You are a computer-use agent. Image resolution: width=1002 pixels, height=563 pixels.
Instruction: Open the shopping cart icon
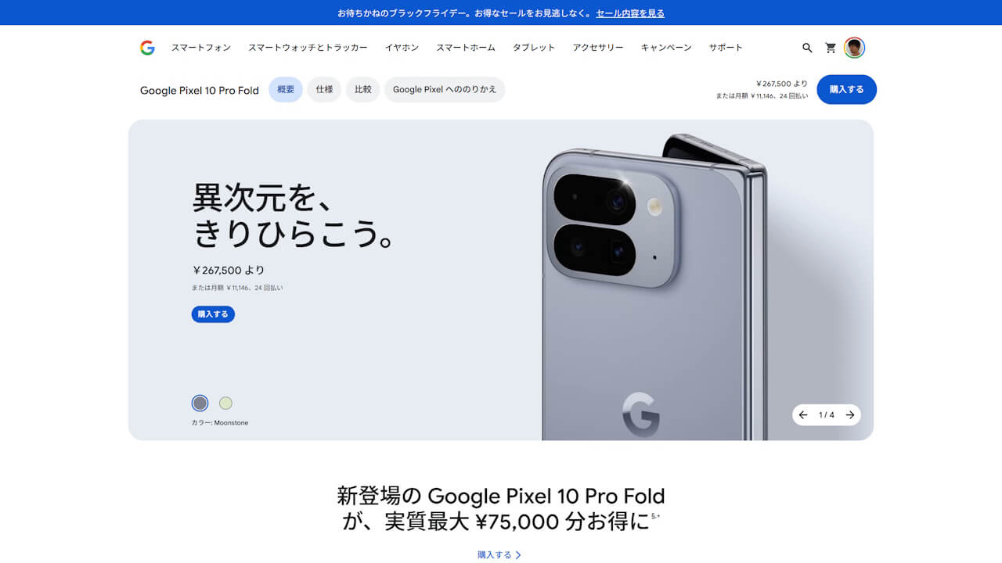point(831,48)
